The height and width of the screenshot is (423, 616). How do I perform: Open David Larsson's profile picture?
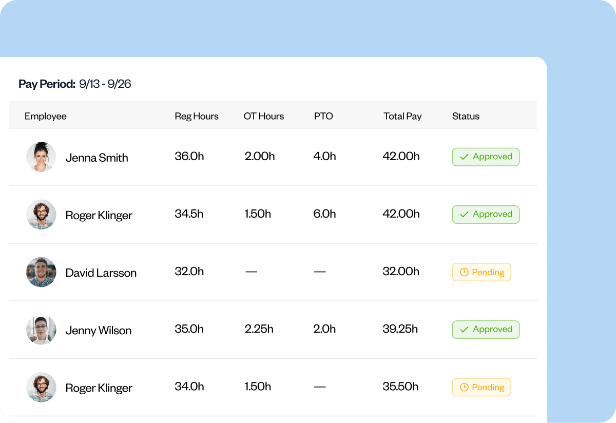41,272
